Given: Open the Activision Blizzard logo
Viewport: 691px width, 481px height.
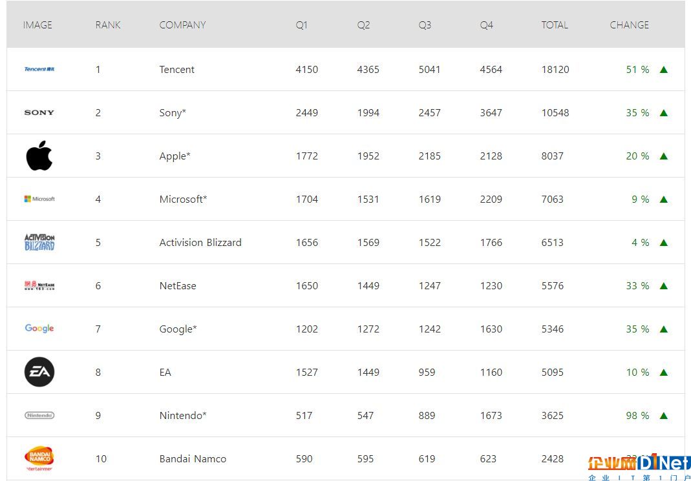Looking at the screenshot, I should pos(39,243).
